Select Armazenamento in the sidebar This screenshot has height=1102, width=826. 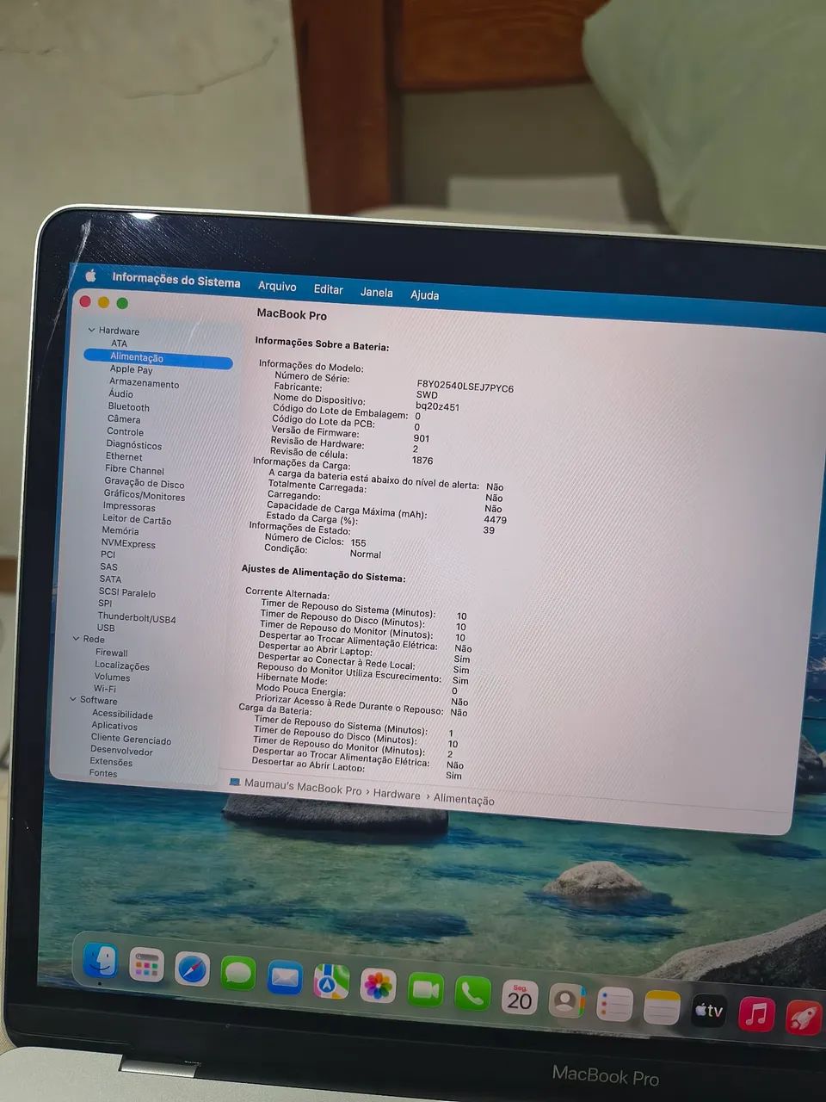[x=144, y=383]
